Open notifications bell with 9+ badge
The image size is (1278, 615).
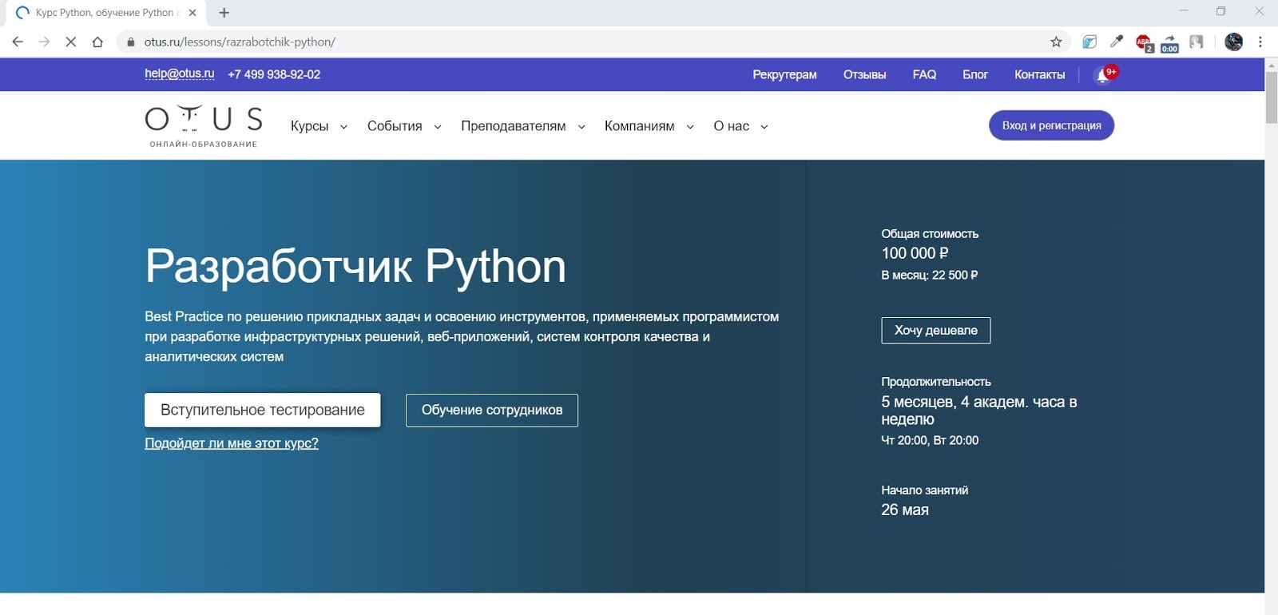pyautogui.click(x=1105, y=74)
